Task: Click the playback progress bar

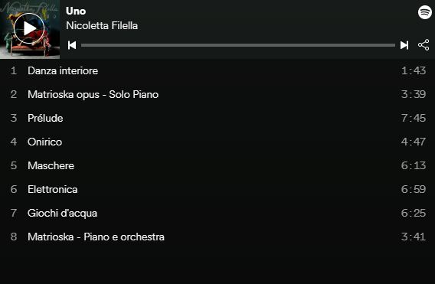Action: [x=238, y=45]
